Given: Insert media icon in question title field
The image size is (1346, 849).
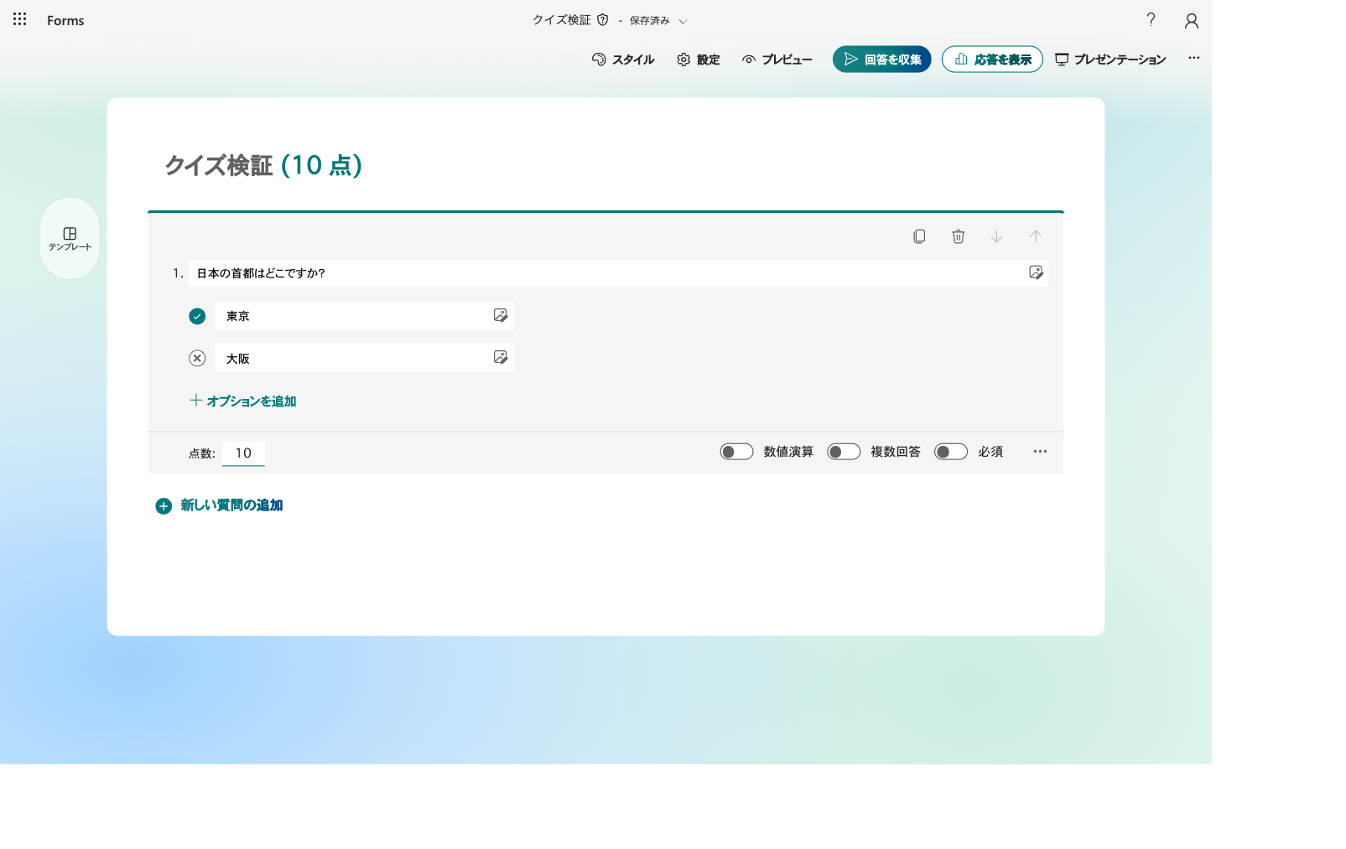Looking at the screenshot, I should 1036,272.
